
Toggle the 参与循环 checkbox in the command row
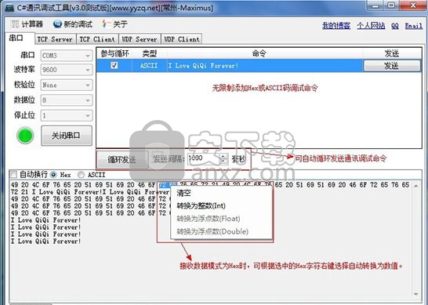click(x=114, y=66)
